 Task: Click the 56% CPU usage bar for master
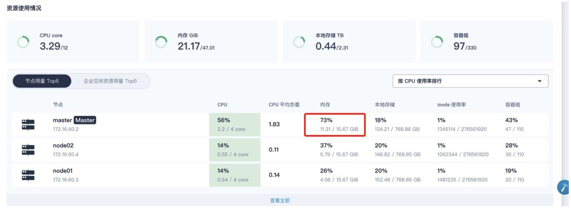point(235,124)
